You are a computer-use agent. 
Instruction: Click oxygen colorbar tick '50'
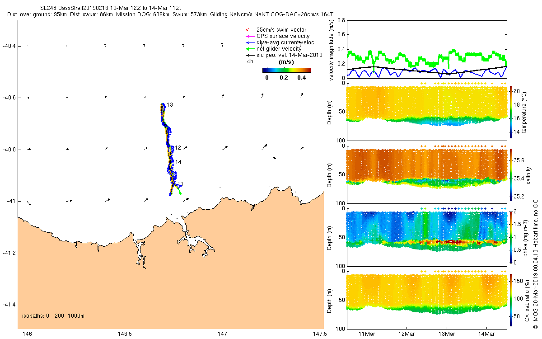click(518, 315)
